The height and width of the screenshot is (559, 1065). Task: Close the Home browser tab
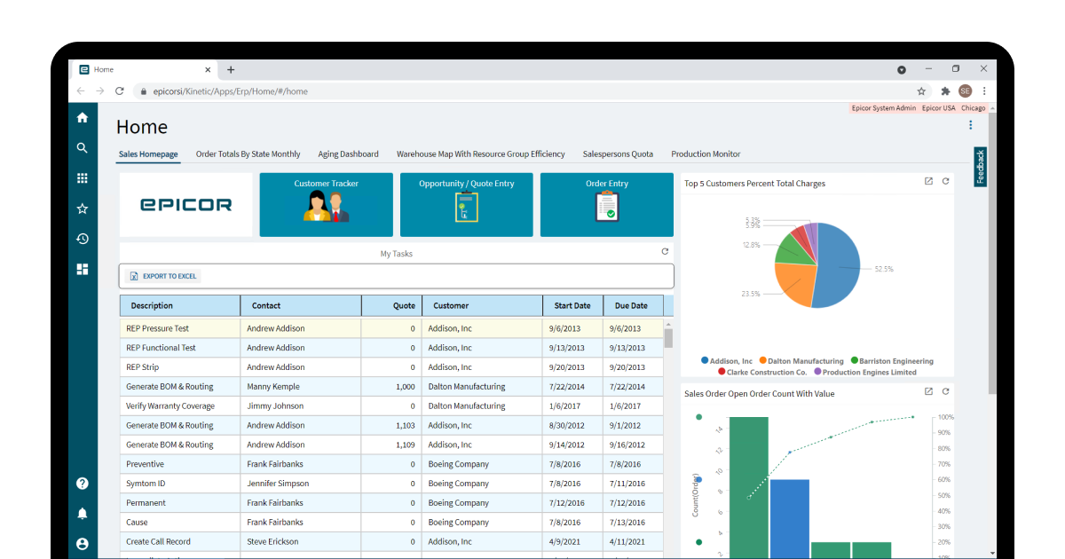209,69
